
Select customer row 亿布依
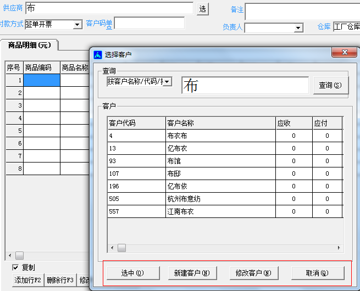pyautogui.click(x=225, y=186)
